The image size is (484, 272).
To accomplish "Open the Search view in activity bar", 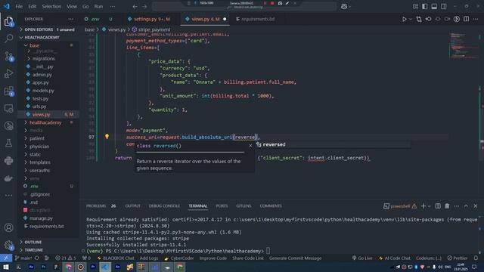I will pos(8,39).
